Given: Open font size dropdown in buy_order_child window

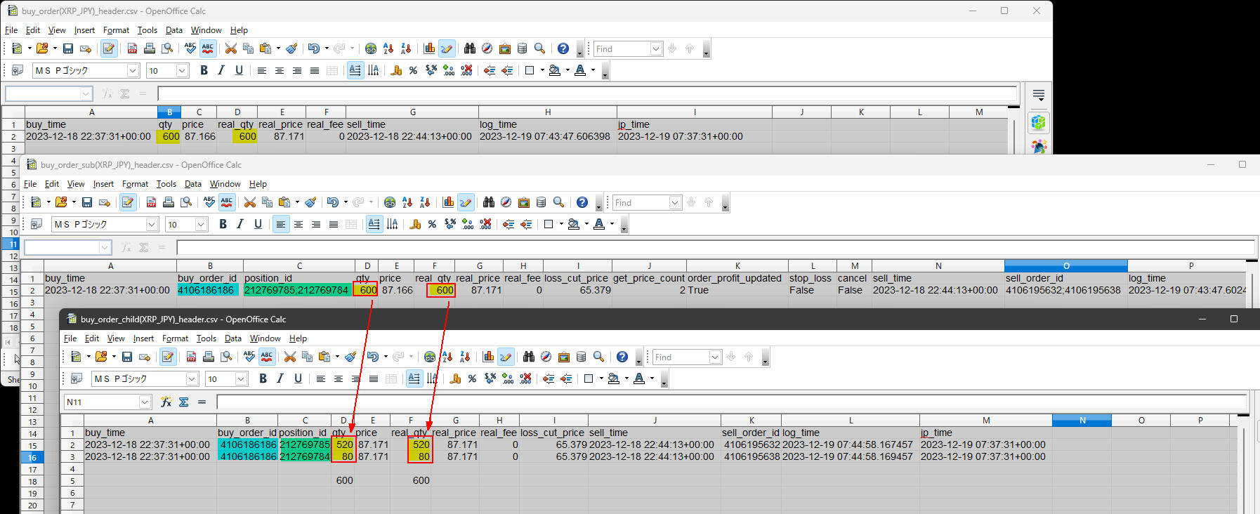Looking at the screenshot, I should click(x=241, y=378).
